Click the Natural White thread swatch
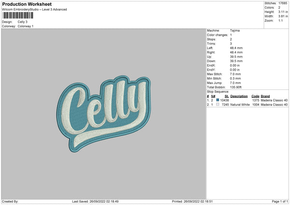Viewport: 290px width, 205px height. [217, 104]
